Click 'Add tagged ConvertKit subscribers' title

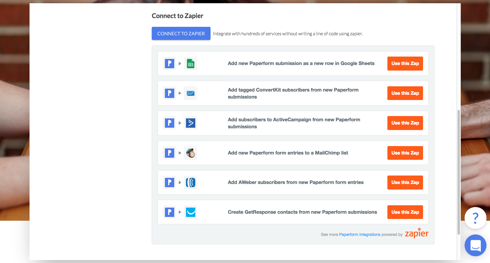pos(293,93)
